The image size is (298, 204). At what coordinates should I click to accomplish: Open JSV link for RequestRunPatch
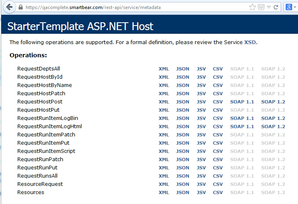click(201, 159)
